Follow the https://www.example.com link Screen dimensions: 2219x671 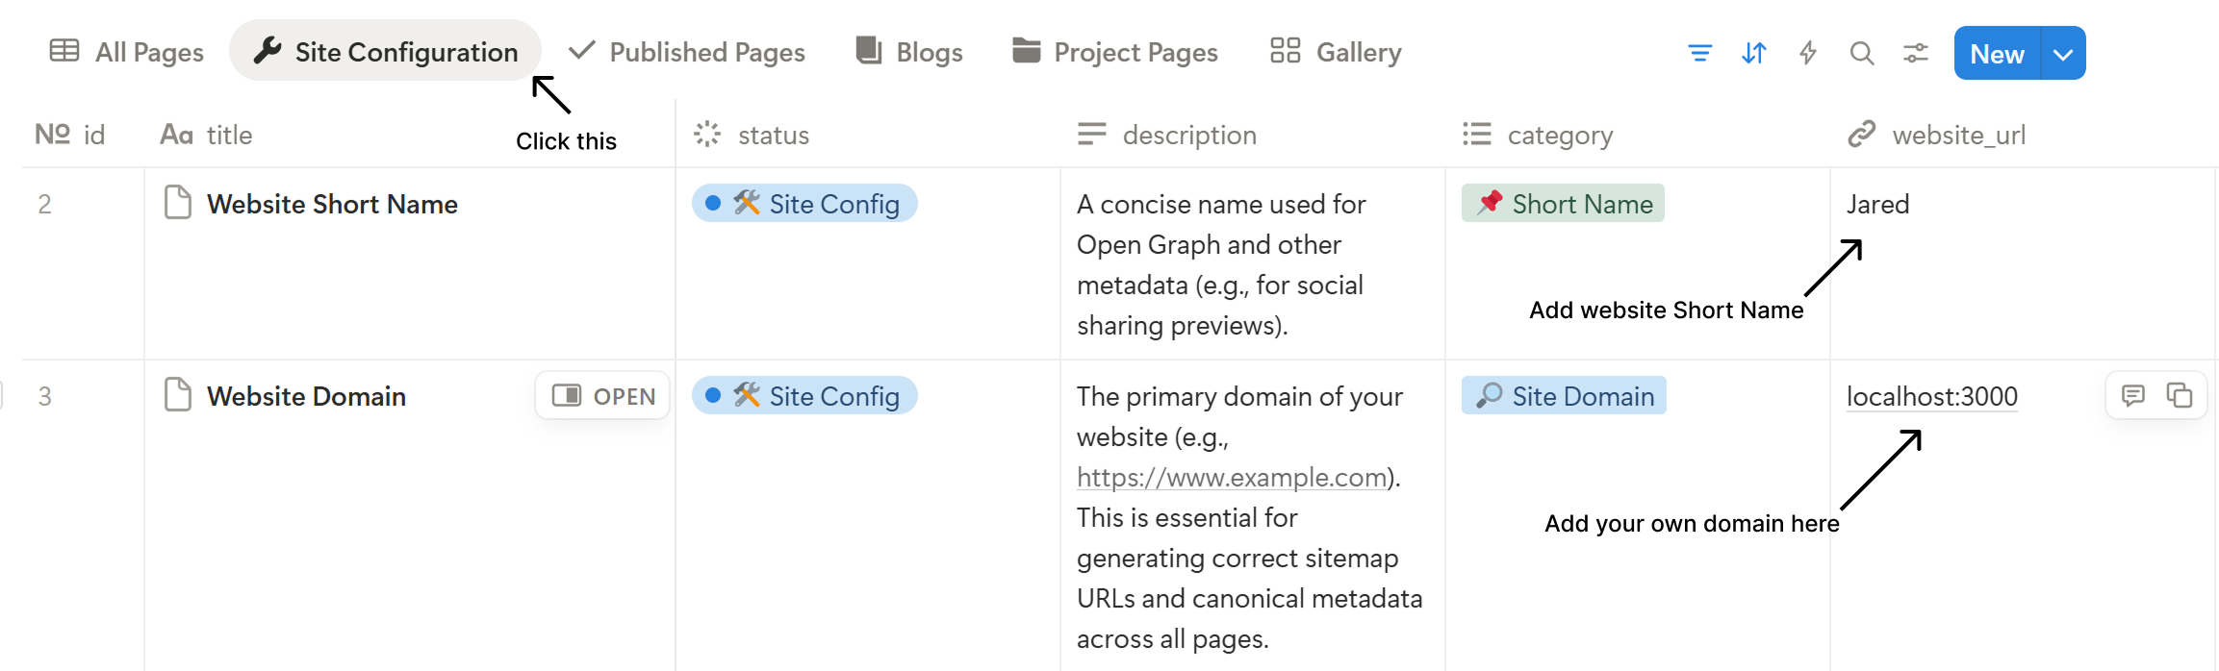coord(1231,477)
